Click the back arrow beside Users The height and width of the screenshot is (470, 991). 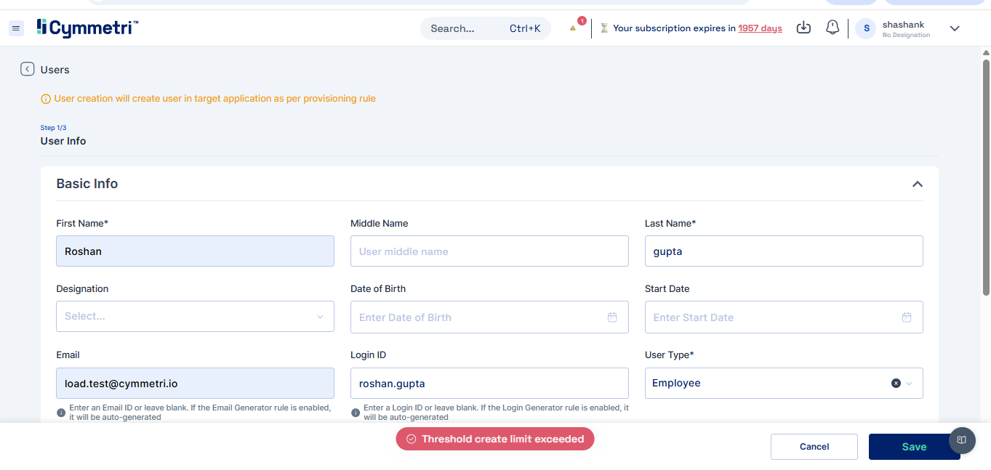(27, 69)
